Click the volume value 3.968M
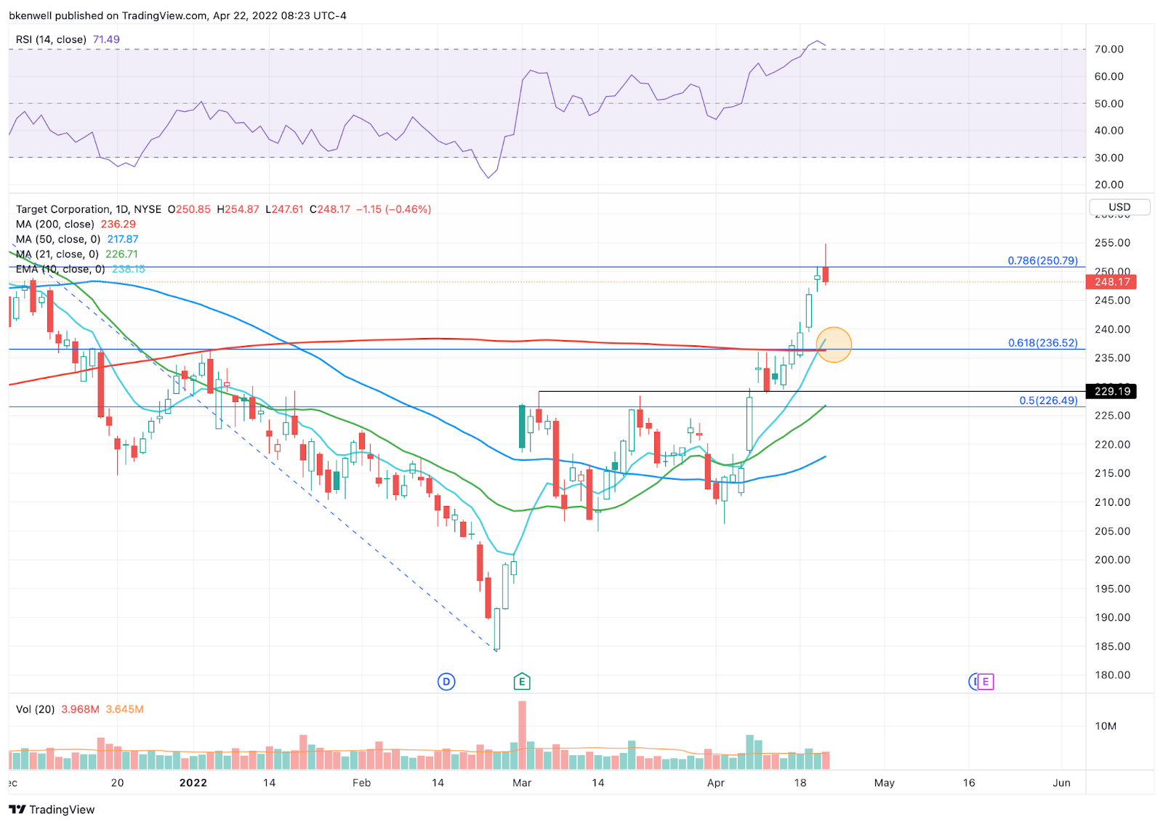1163x825 pixels. click(x=80, y=709)
